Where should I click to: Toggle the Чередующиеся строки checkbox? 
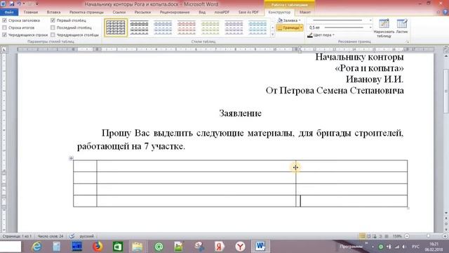pos(4,34)
